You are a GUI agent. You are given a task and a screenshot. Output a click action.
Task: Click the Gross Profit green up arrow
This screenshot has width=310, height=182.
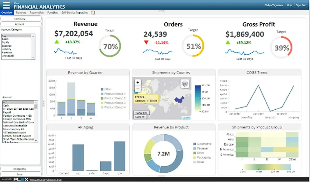point(228,42)
